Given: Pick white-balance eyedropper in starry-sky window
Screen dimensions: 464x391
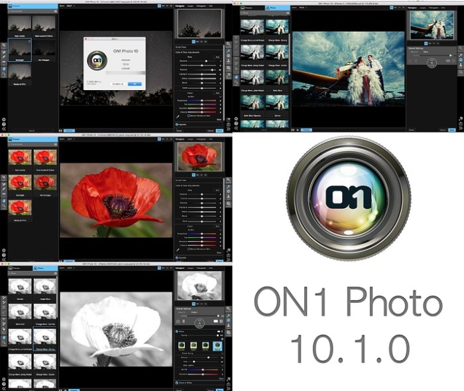Looking at the screenshot, I should click(x=178, y=117).
